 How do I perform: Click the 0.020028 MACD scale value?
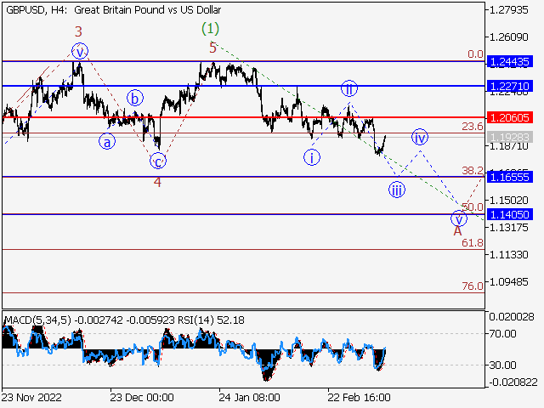coord(512,316)
